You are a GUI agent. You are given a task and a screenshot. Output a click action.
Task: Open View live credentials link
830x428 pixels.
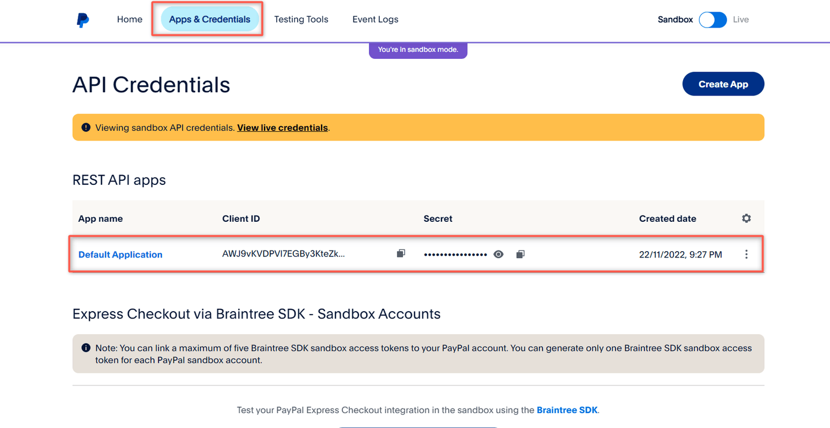pyautogui.click(x=282, y=127)
